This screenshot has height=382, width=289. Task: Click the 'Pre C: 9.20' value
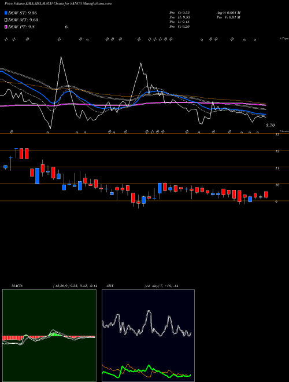pyautogui.click(x=180, y=27)
